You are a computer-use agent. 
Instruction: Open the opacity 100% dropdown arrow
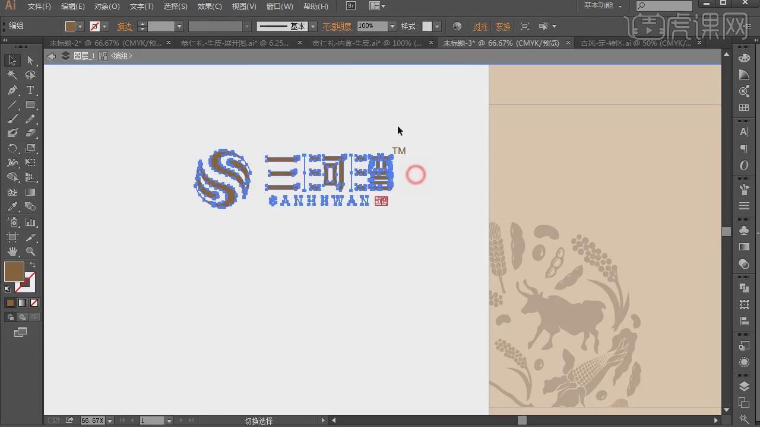point(392,26)
